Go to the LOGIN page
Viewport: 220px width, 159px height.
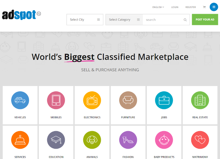[x=175, y=7]
